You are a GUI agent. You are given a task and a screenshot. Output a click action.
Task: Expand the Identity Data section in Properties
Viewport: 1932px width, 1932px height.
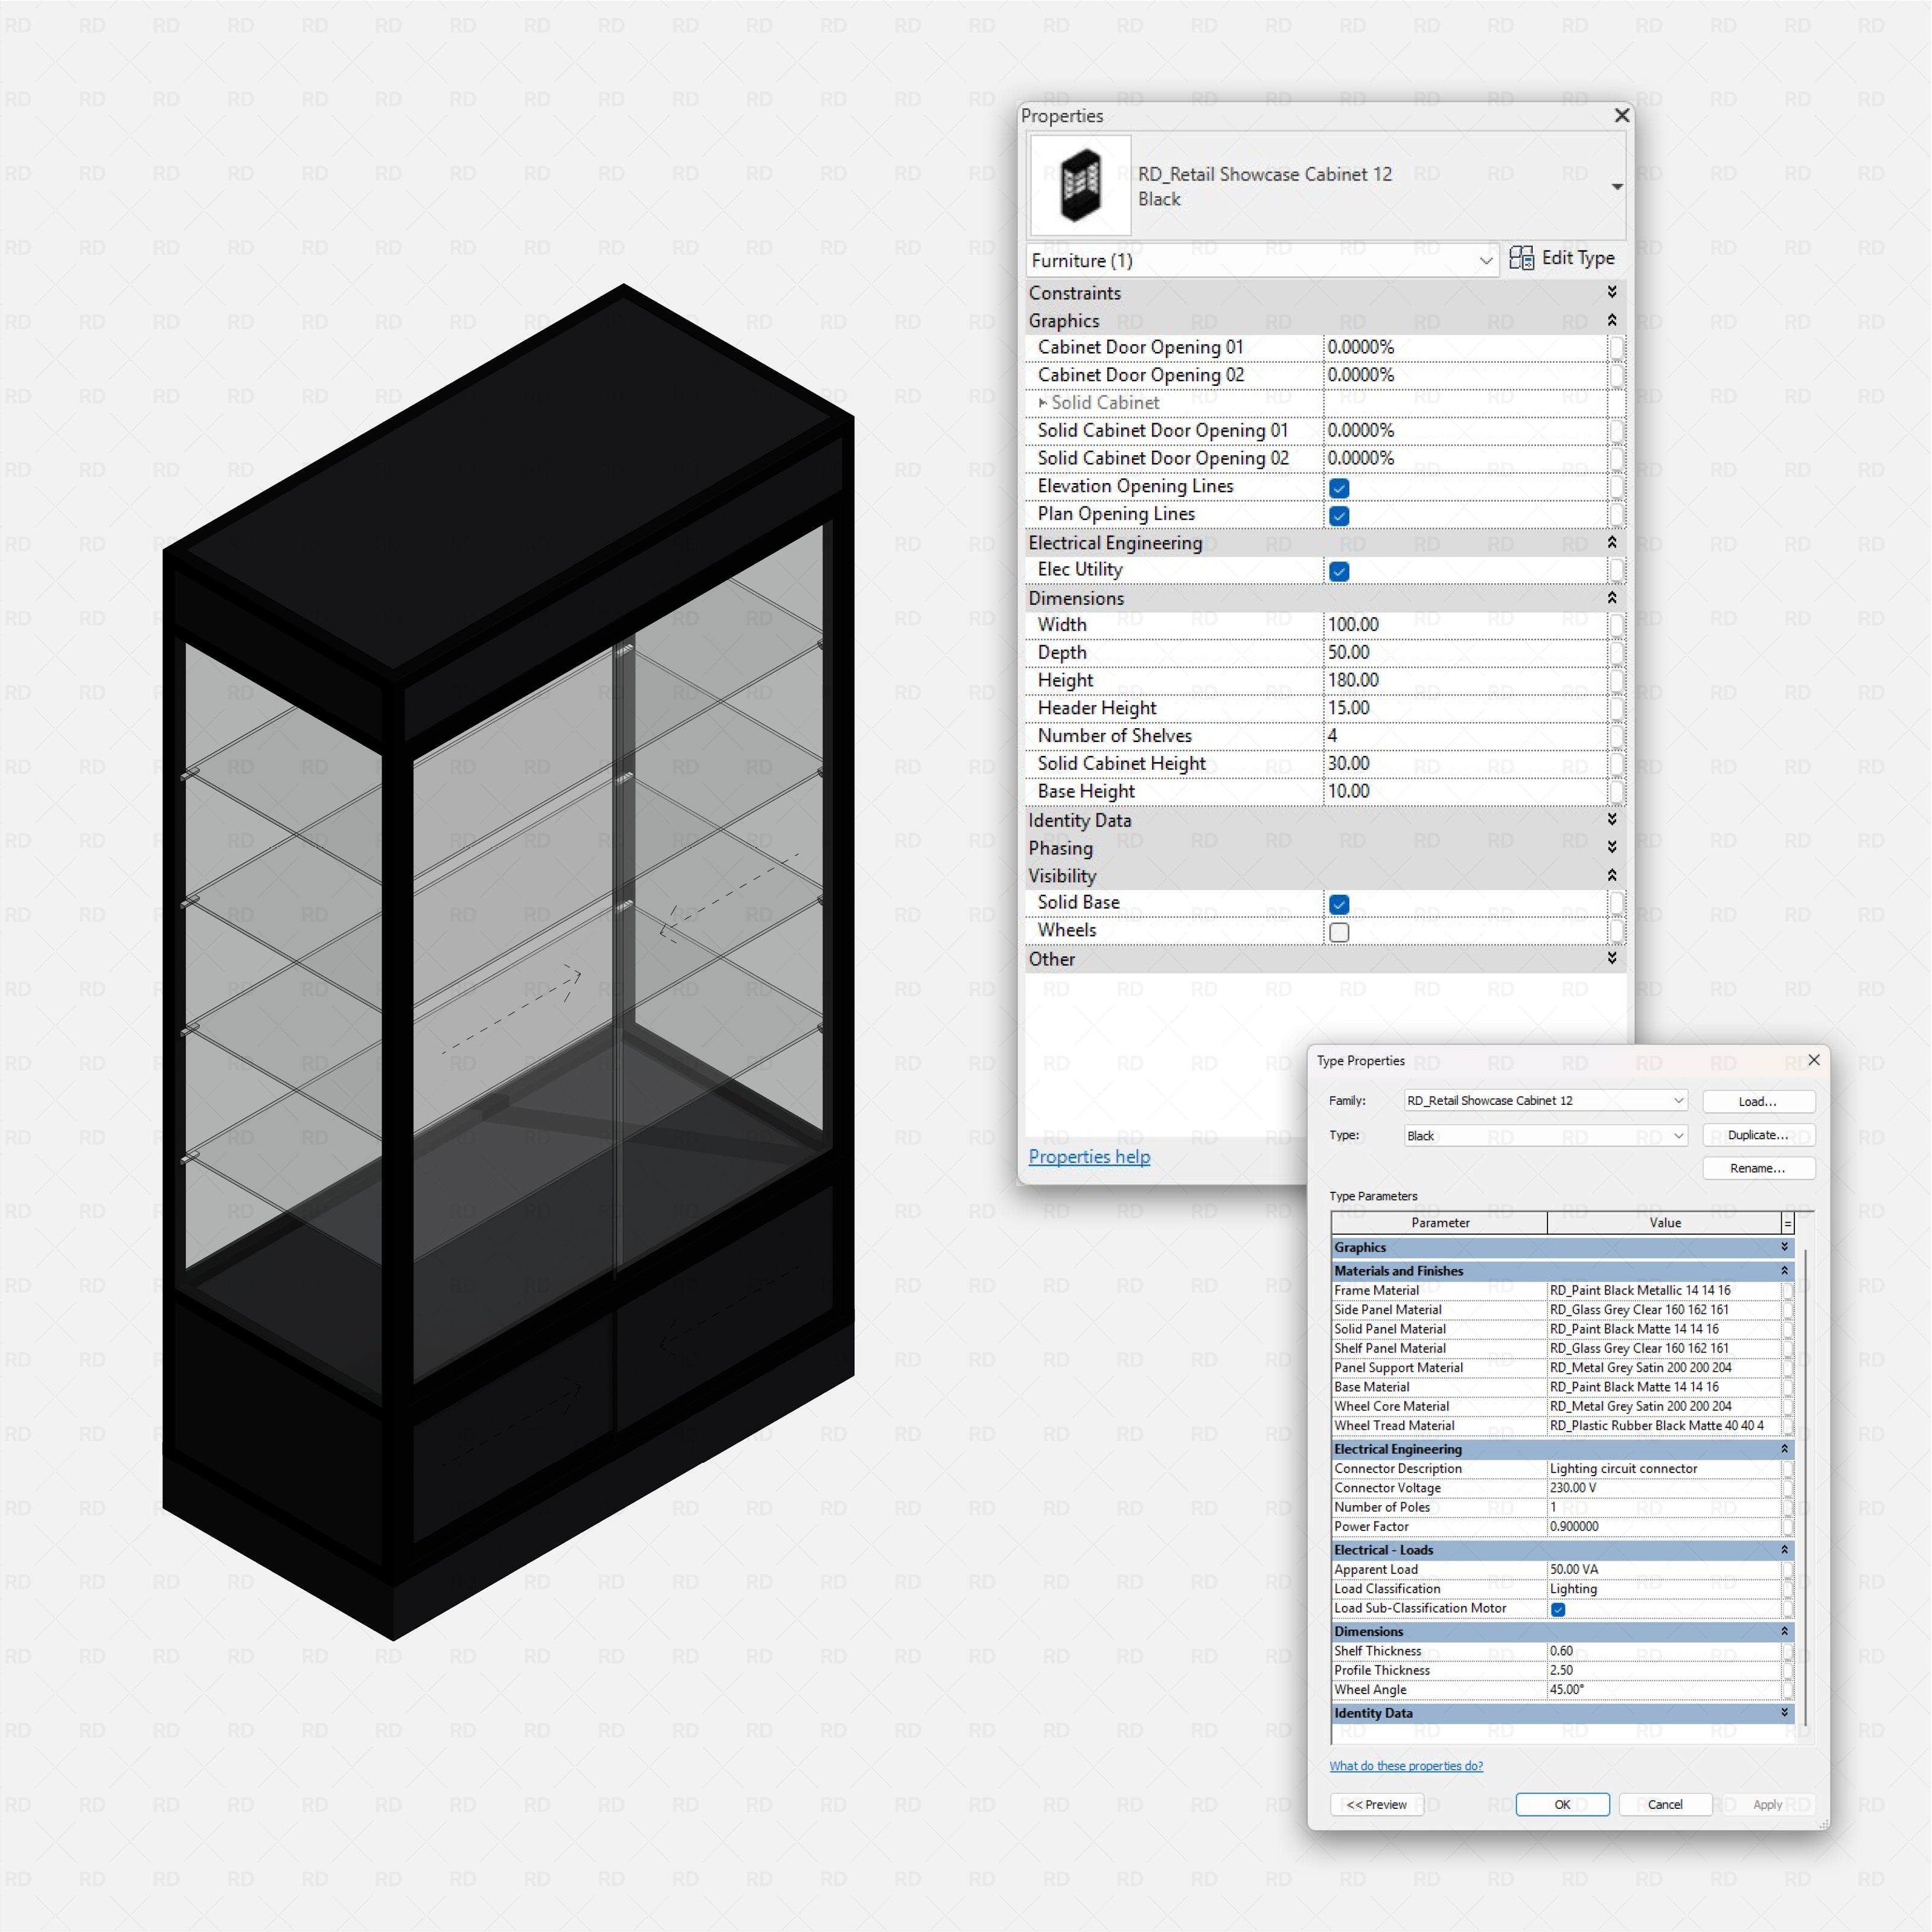(1612, 819)
